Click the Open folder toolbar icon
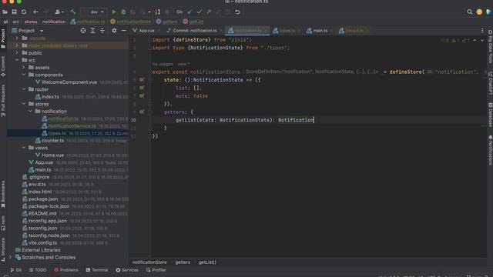Screen dimensions: 493x277 [5, 12]
